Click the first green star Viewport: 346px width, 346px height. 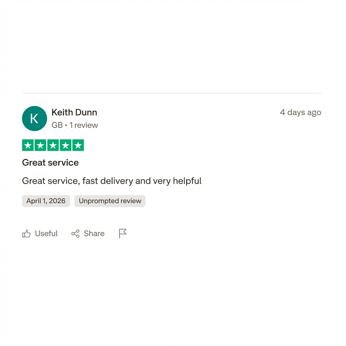(x=28, y=145)
